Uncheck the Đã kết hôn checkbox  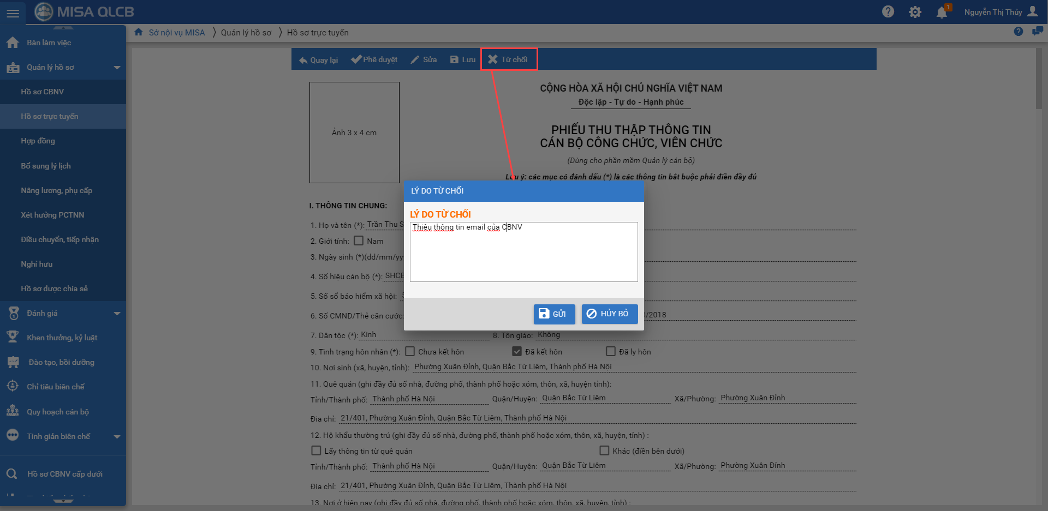[517, 351]
